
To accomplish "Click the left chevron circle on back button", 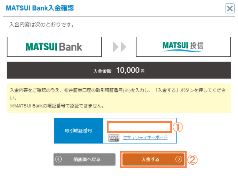I will 58,159.
